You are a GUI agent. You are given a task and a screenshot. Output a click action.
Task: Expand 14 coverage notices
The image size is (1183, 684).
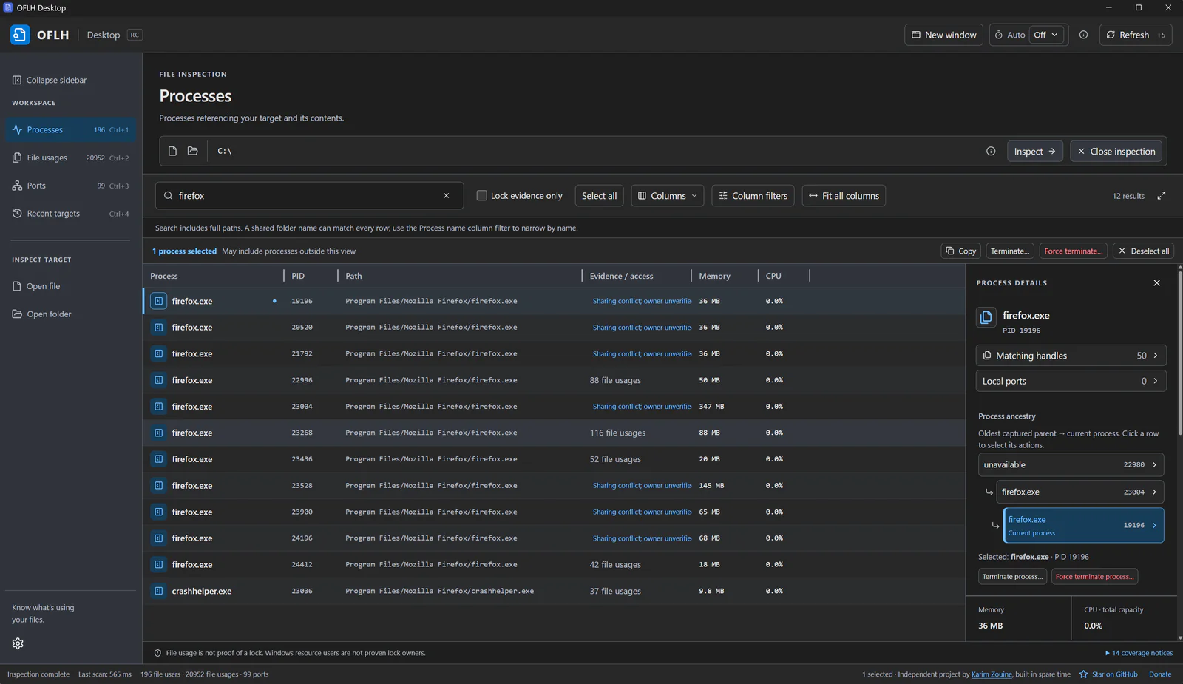tap(1139, 653)
